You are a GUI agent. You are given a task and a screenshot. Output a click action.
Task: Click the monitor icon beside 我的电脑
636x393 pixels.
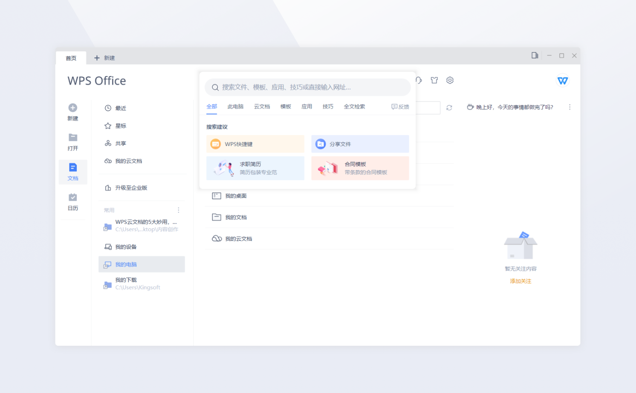[x=107, y=264]
